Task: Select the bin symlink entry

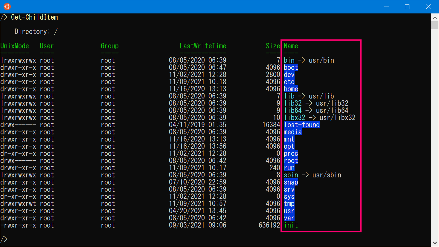Action: click(289, 60)
